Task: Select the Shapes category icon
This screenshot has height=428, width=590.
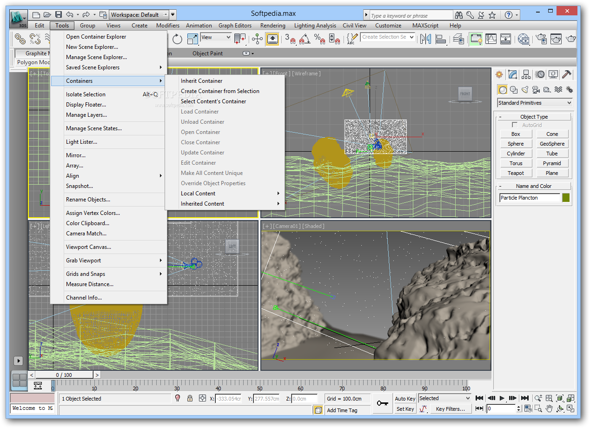Action: 514,90
